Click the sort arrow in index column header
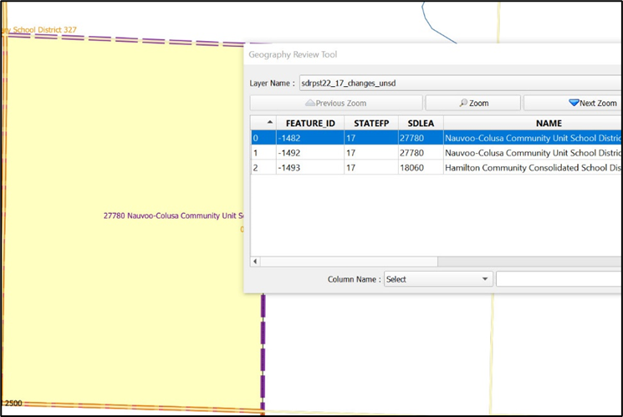Image resolution: width=623 pixels, height=417 pixels. 269,122
